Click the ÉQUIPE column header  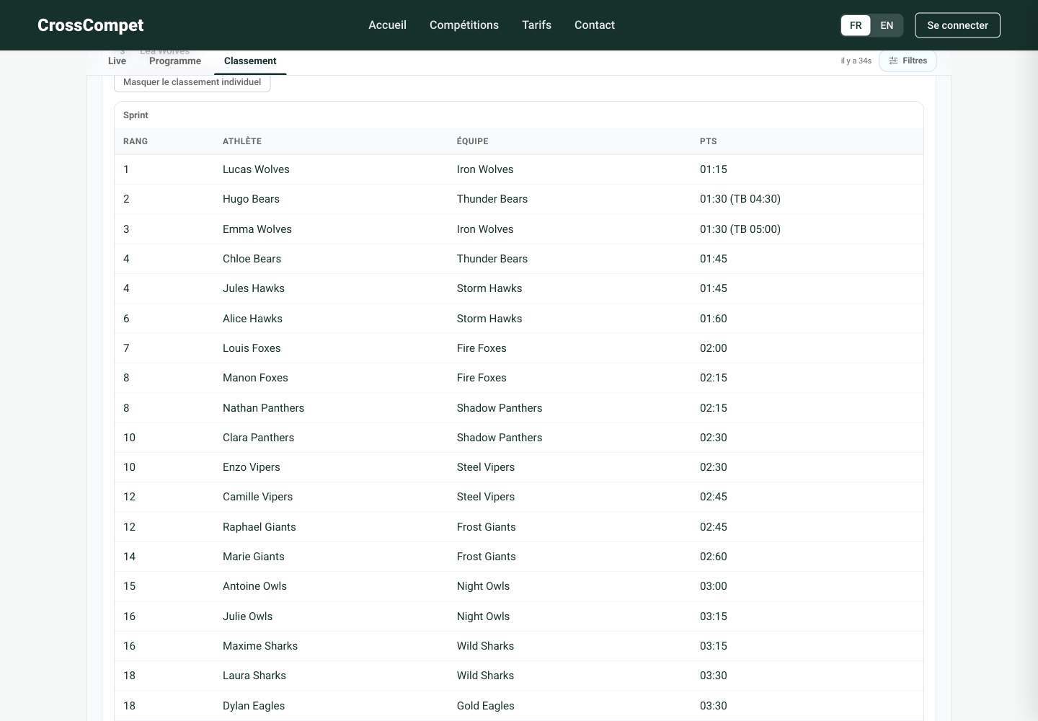[472, 141]
